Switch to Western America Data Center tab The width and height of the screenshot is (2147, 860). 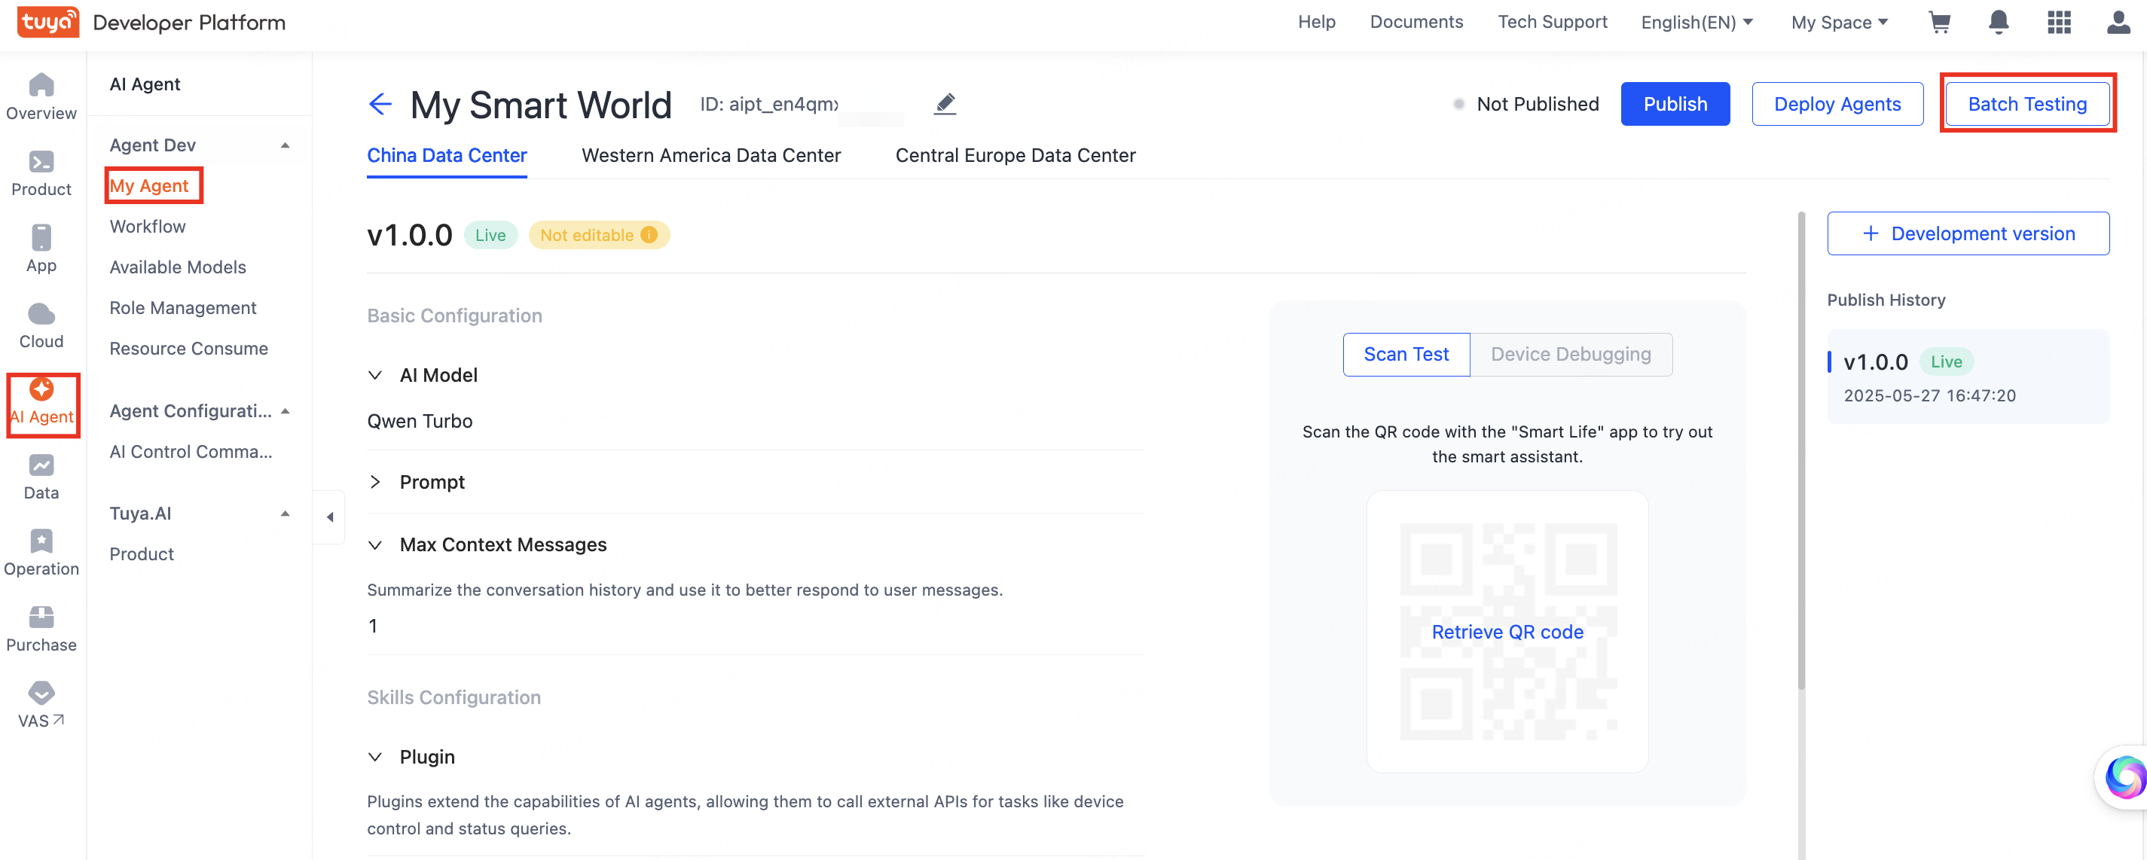click(711, 156)
